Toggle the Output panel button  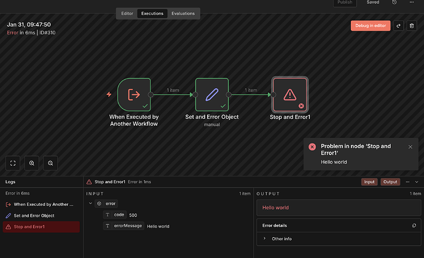click(391, 182)
